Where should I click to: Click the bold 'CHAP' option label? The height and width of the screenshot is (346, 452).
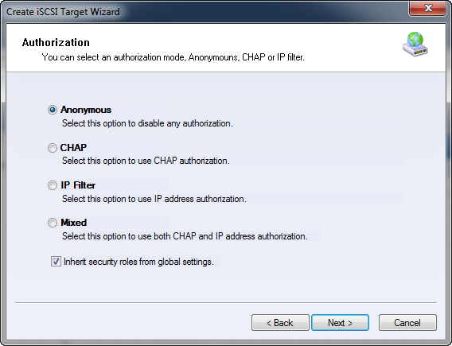[x=73, y=147]
